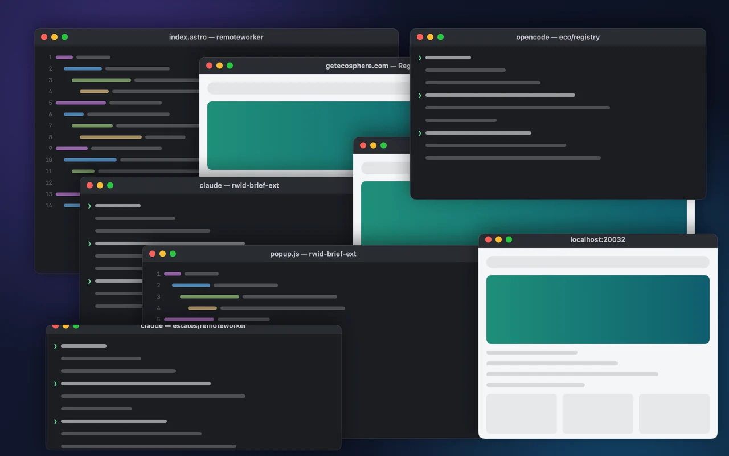Click the green zoom button on opencode window
This screenshot has width=729, height=456.
tap(441, 37)
